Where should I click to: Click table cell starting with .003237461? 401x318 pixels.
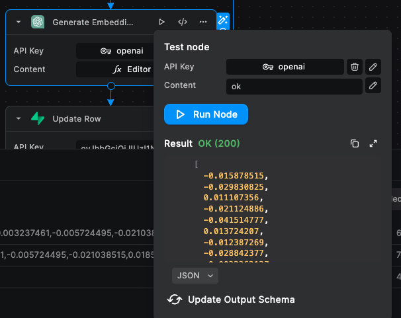coord(77,233)
